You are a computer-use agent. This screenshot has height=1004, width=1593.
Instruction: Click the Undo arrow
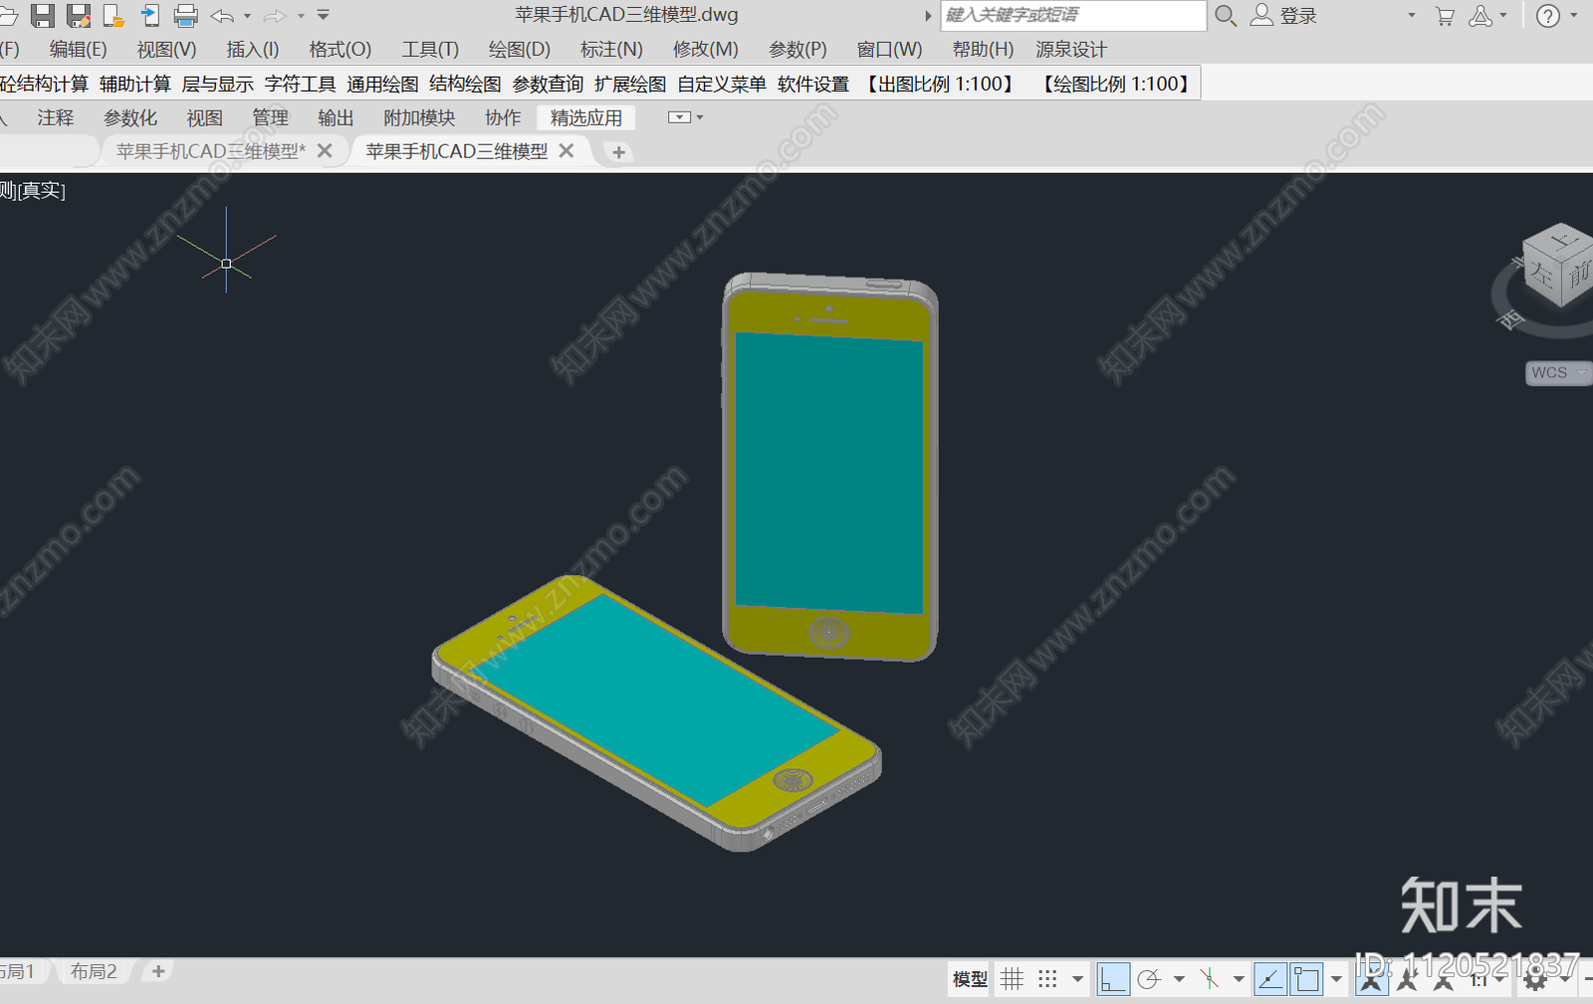tap(222, 16)
